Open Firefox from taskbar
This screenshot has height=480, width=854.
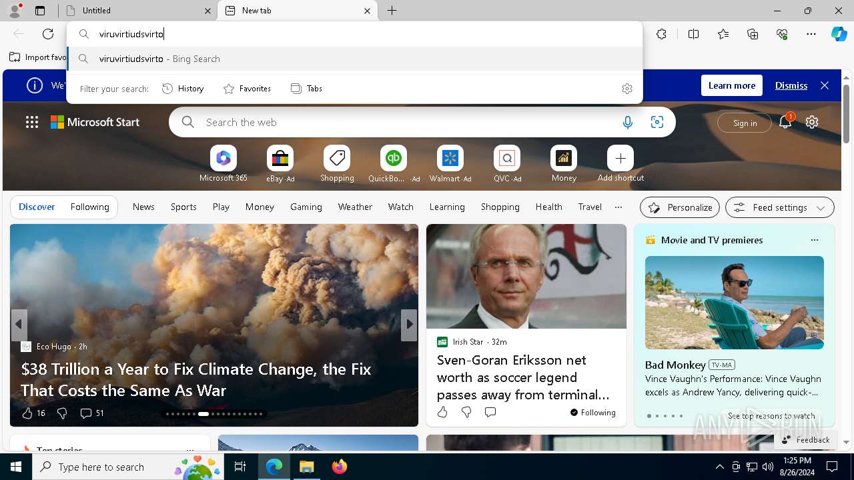(x=339, y=467)
